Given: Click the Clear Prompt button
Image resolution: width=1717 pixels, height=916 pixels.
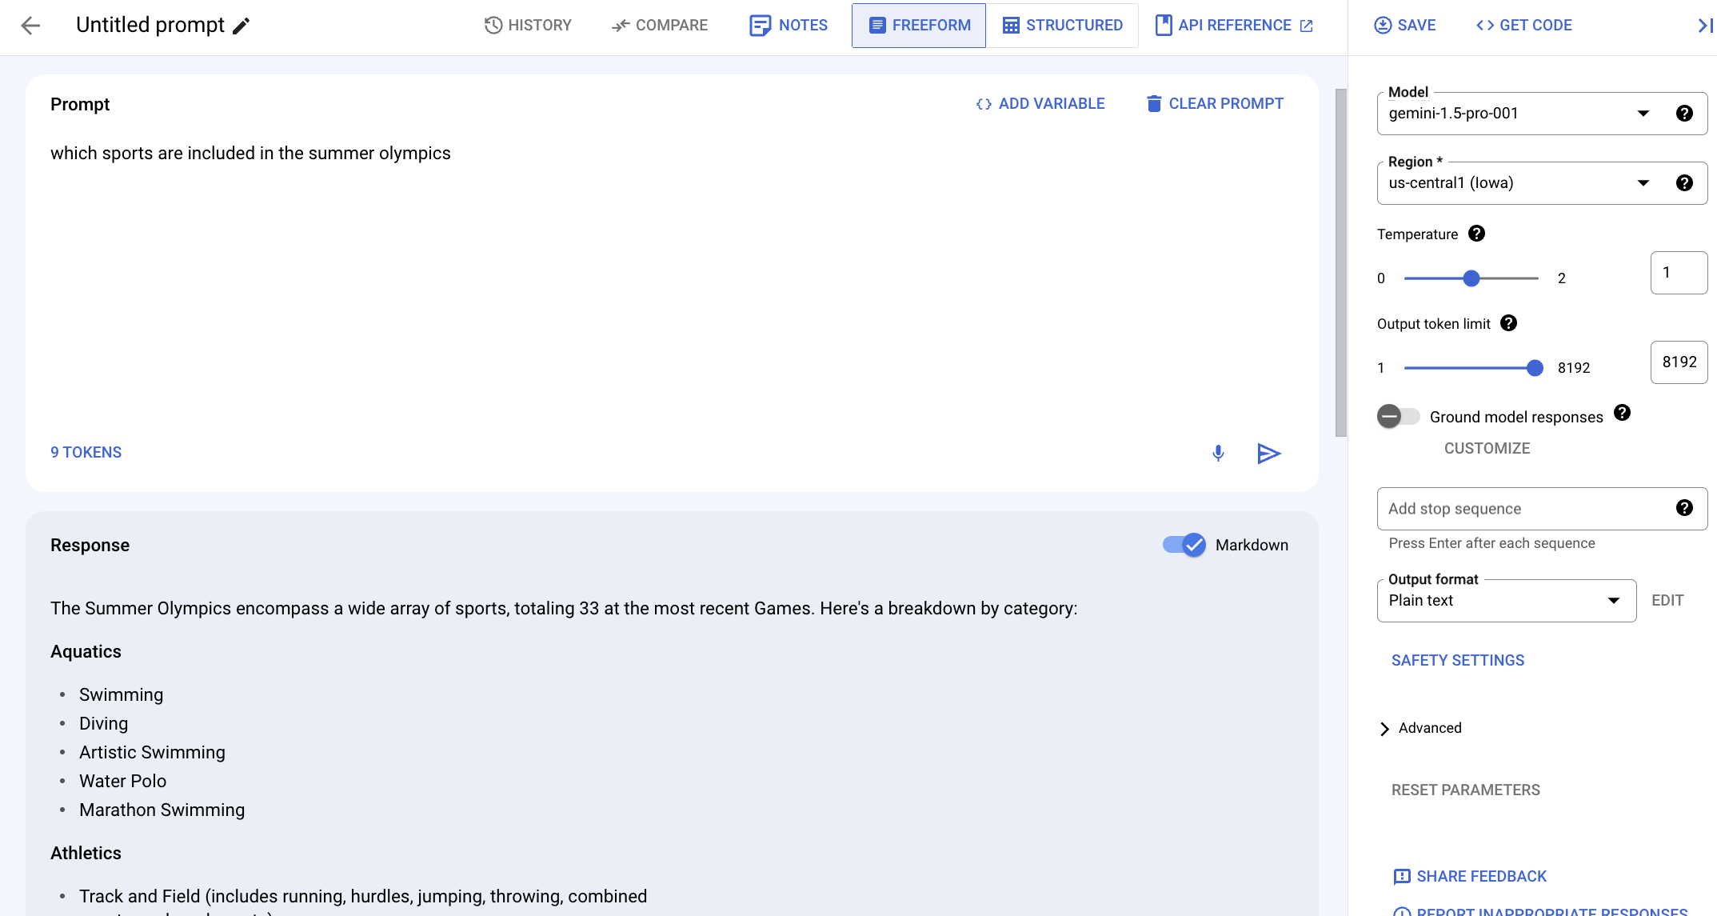Looking at the screenshot, I should pyautogui.click(x=1214, y=104).
